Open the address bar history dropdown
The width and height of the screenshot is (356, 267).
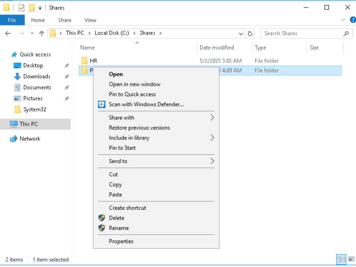(241, 34)
